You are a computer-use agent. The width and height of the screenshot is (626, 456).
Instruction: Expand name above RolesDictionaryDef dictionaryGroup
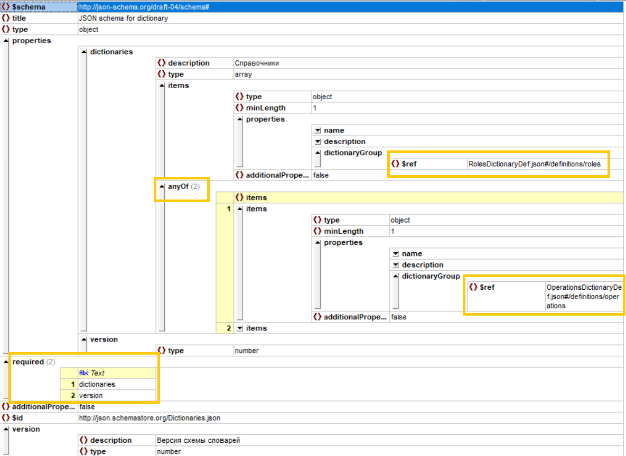click(317, 130)
